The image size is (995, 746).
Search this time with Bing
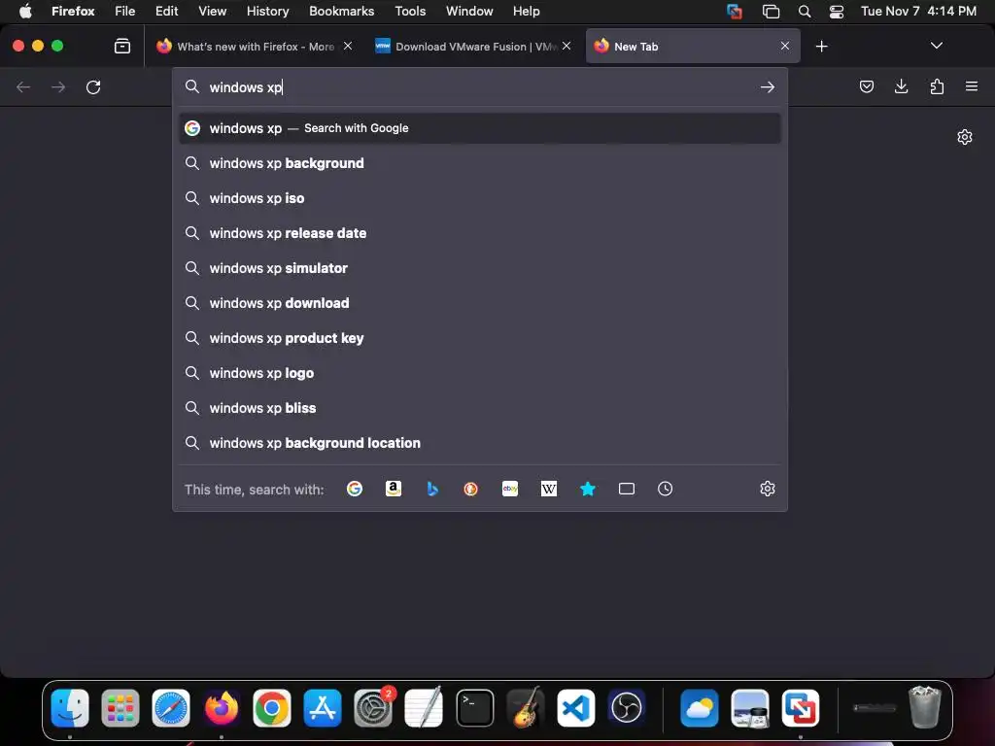[x=432, y=489]
